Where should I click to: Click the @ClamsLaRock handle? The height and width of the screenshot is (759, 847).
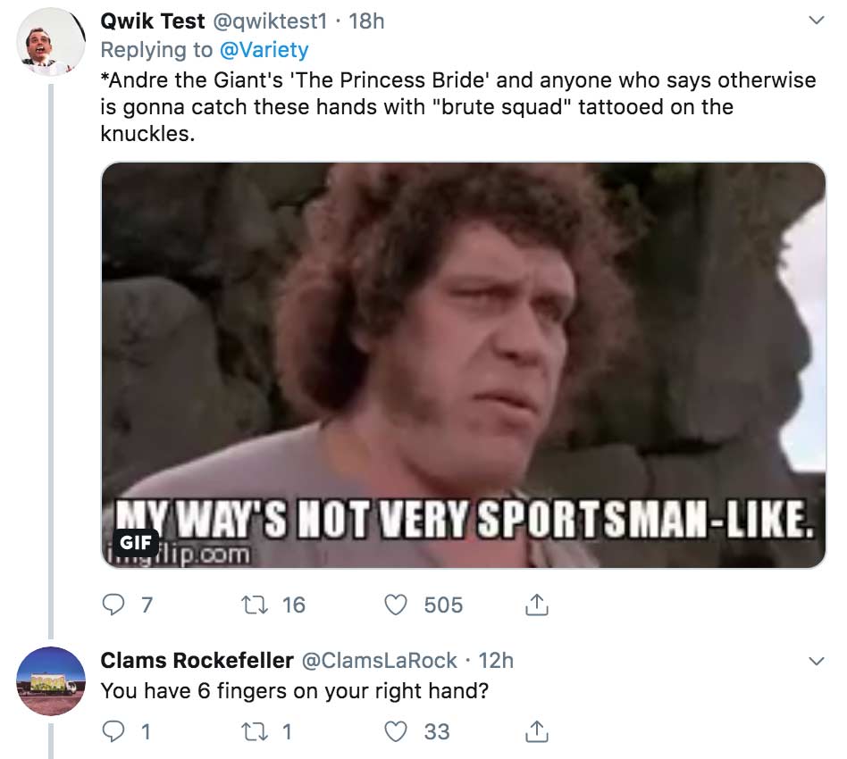380,661
